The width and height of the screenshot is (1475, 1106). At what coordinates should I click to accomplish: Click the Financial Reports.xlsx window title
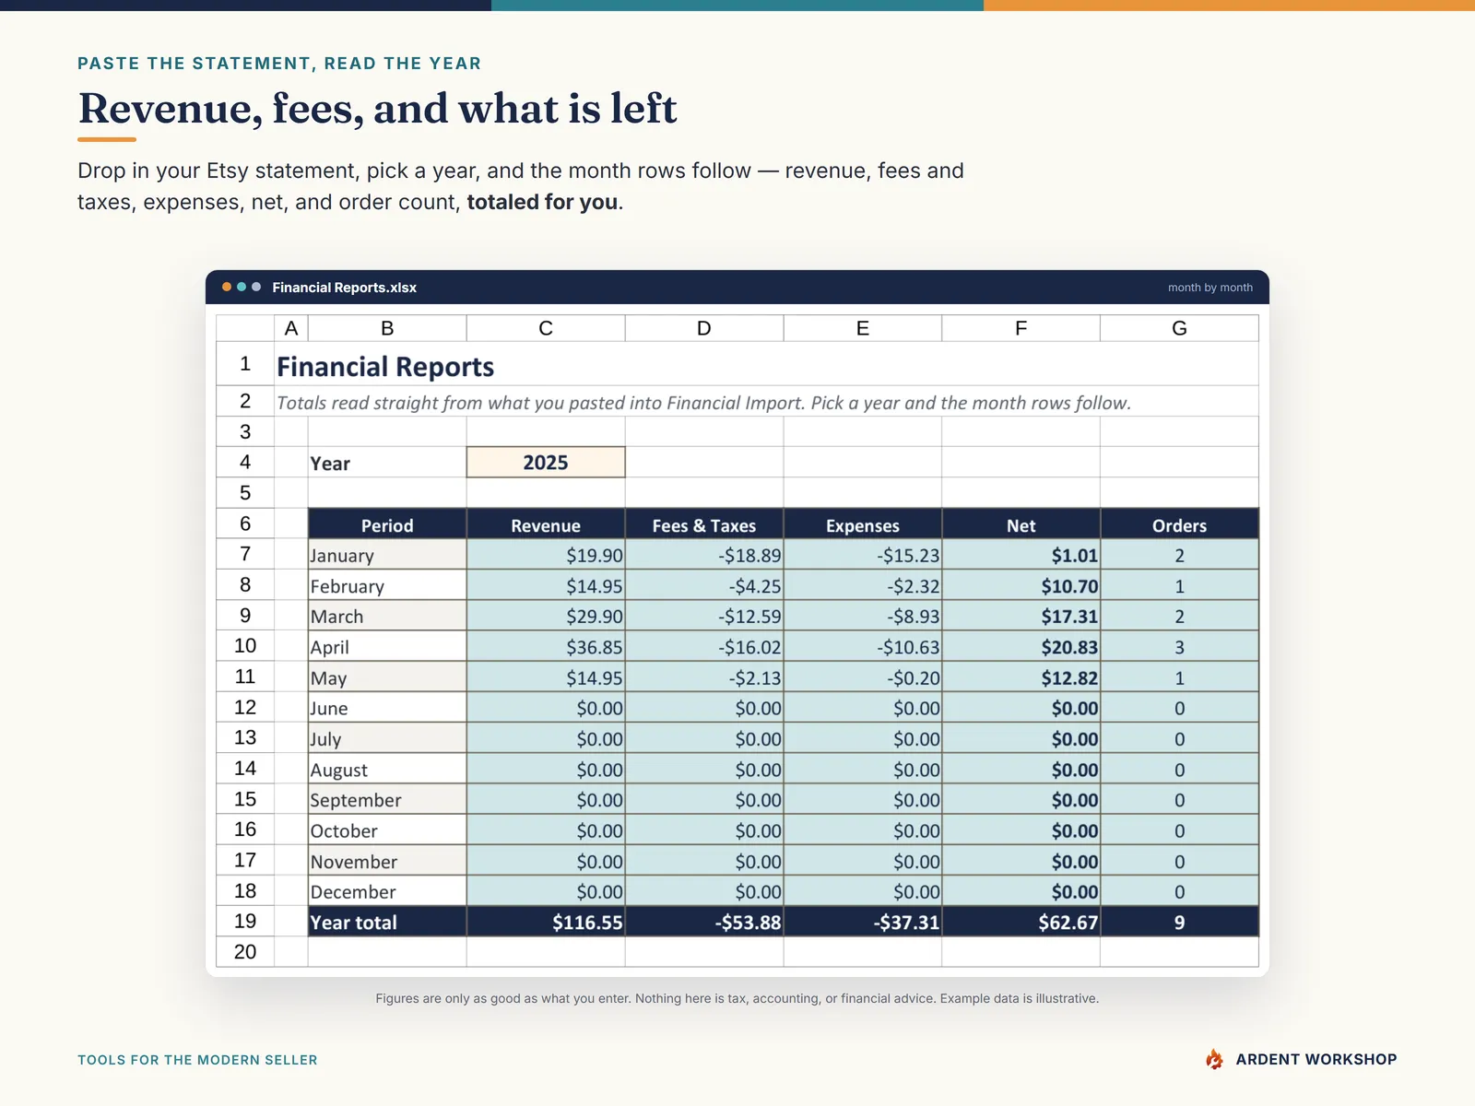tap(344, 288)
